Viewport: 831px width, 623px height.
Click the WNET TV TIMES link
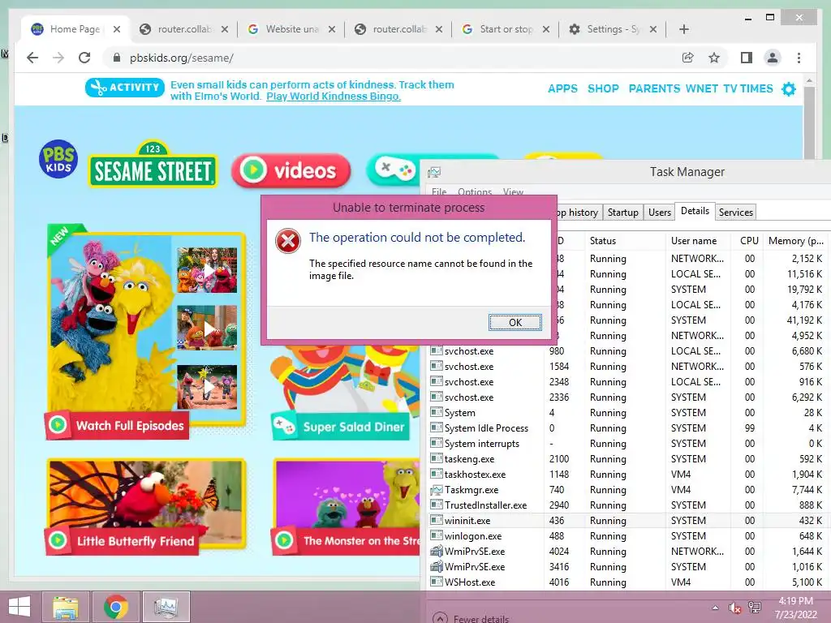click(x=730, y=89)
